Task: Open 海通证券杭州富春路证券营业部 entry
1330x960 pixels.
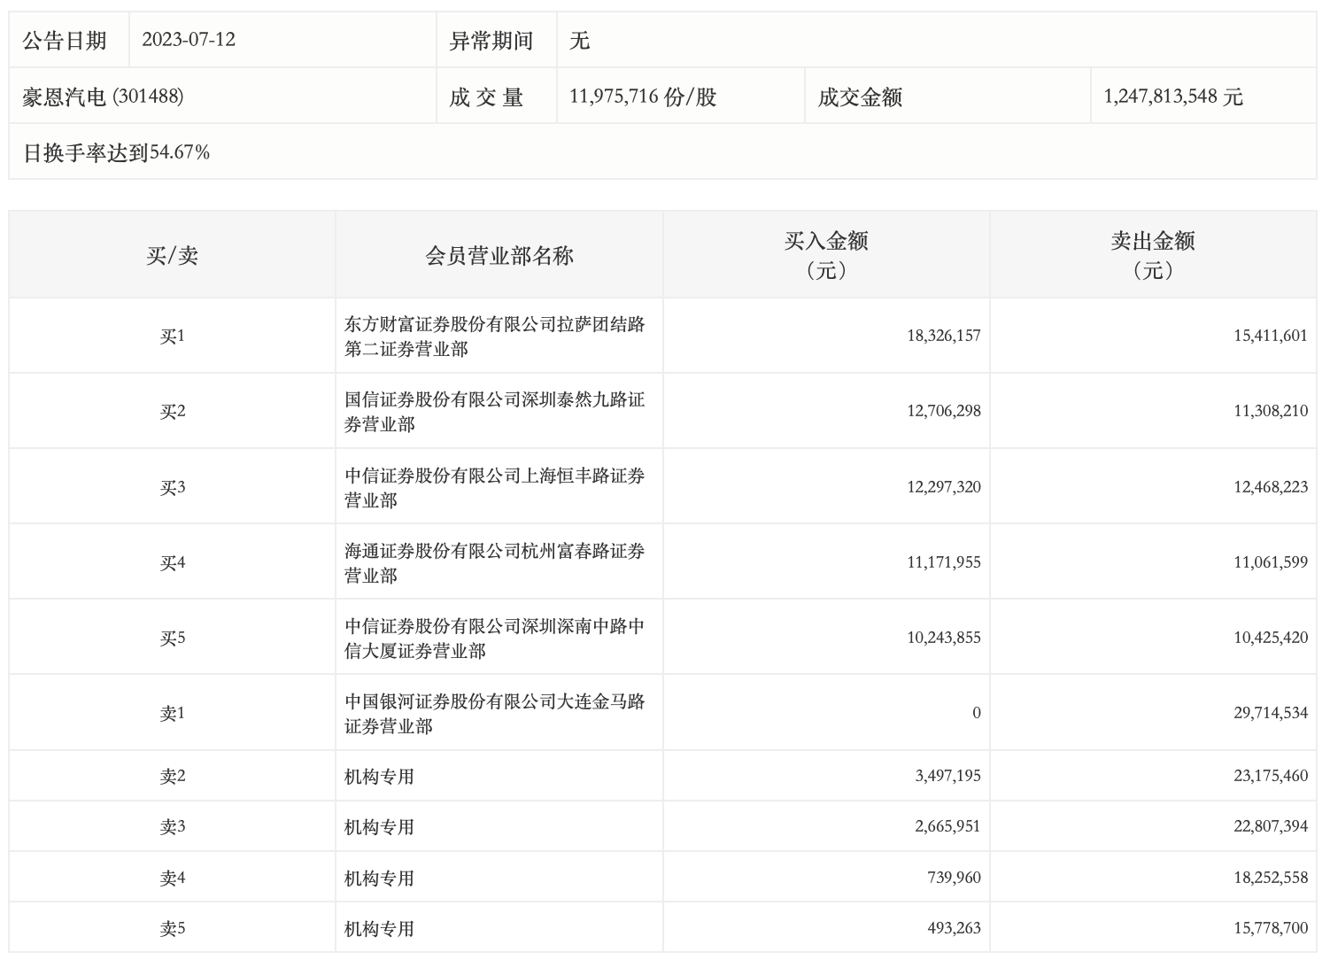Action: (494, 562)
